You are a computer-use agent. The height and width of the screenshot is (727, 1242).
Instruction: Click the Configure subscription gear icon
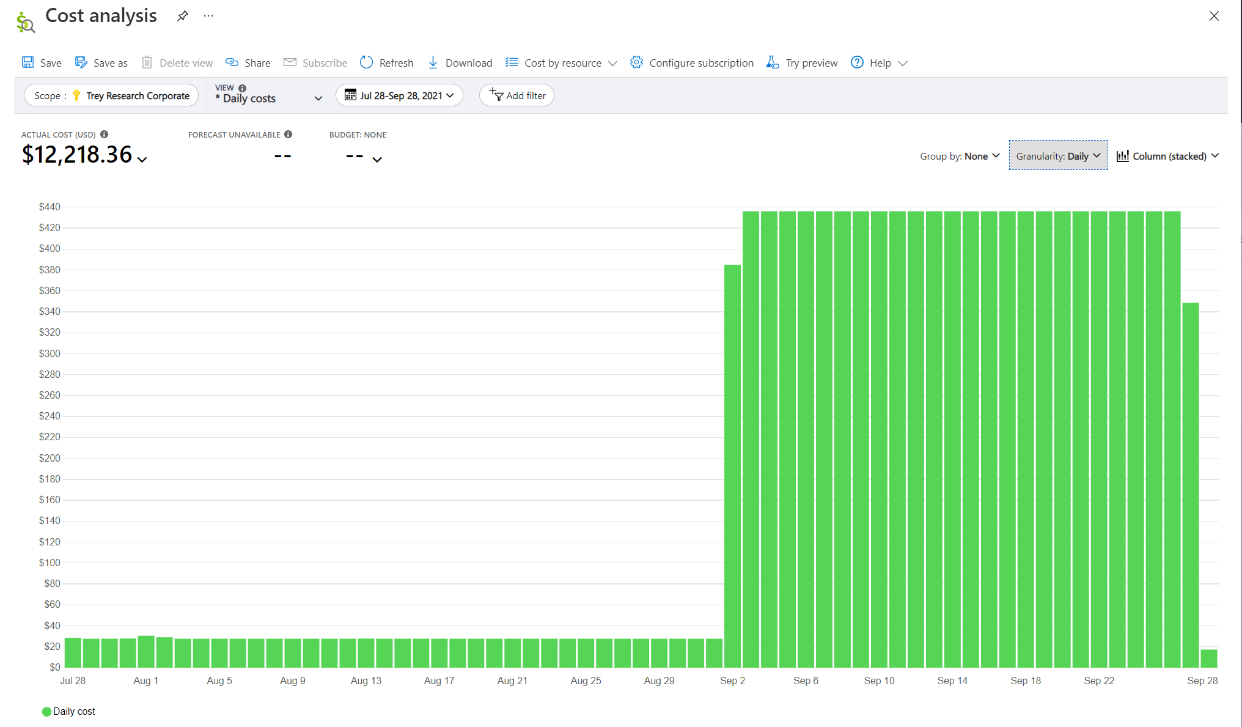coord(636,62)
